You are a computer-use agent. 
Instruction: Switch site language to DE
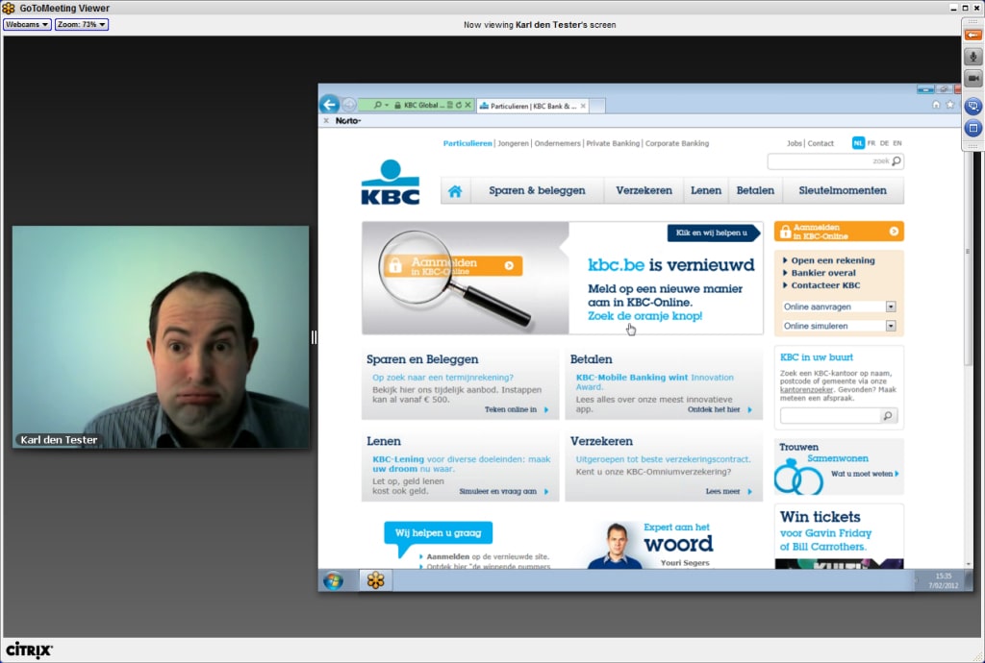(x=885, y=143)
